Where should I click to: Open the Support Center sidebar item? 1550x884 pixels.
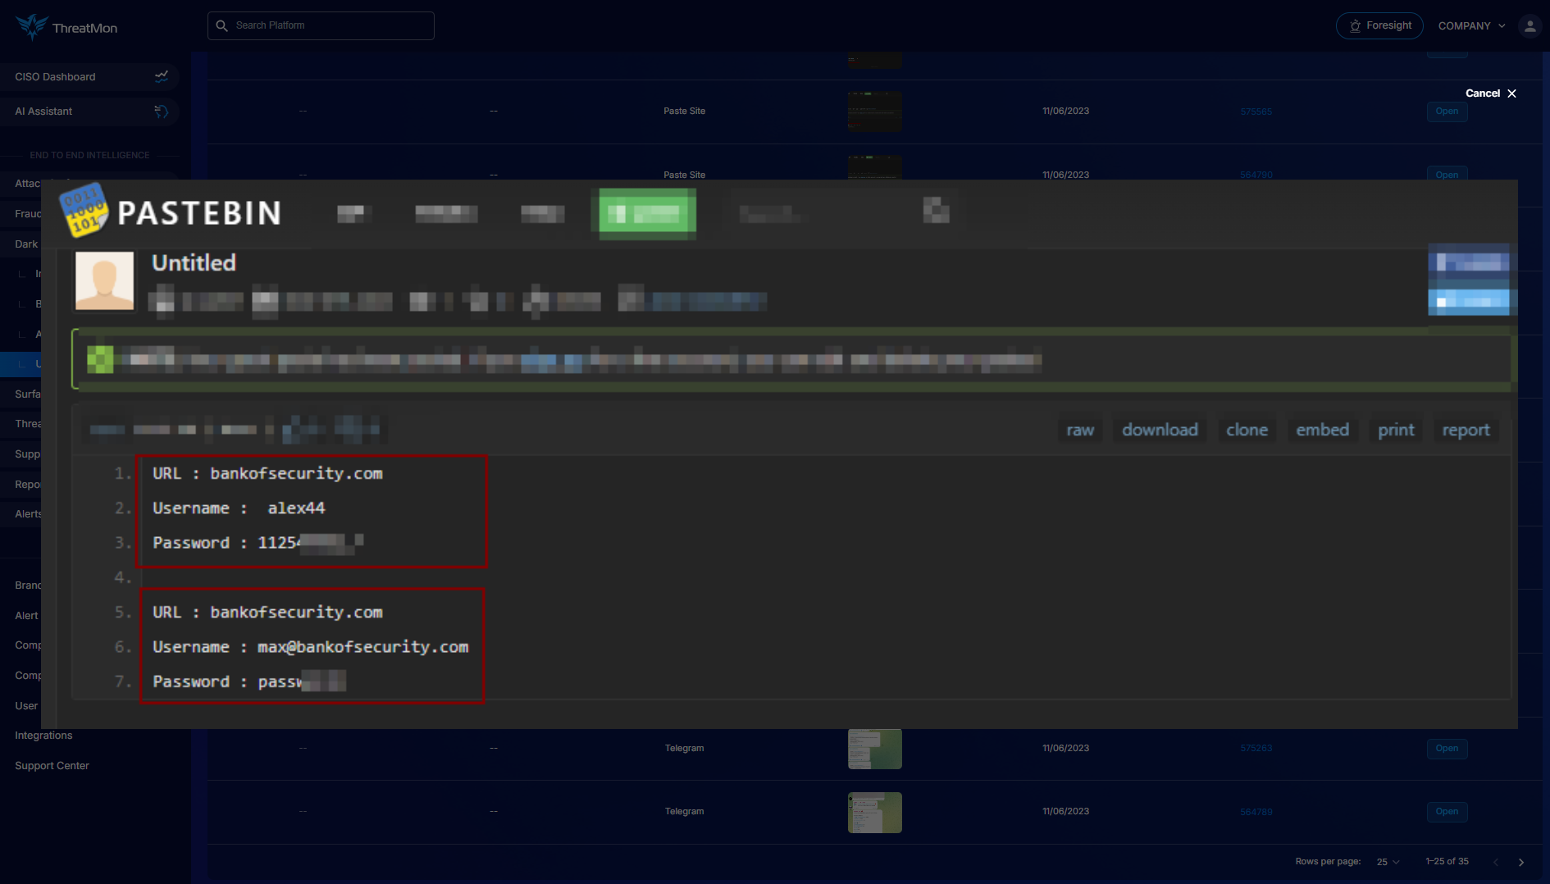tap(52, 766)
